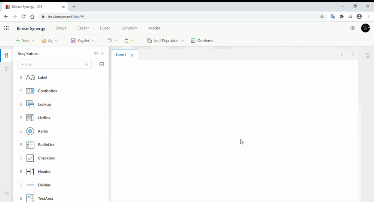Screen dimensions: 374x202
Task: Select the Lookup control icon
Action: (x=30, y=104)
